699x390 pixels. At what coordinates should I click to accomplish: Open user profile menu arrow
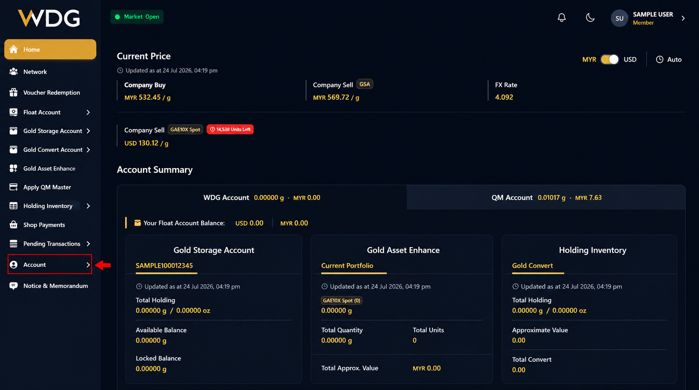point(683,18)
